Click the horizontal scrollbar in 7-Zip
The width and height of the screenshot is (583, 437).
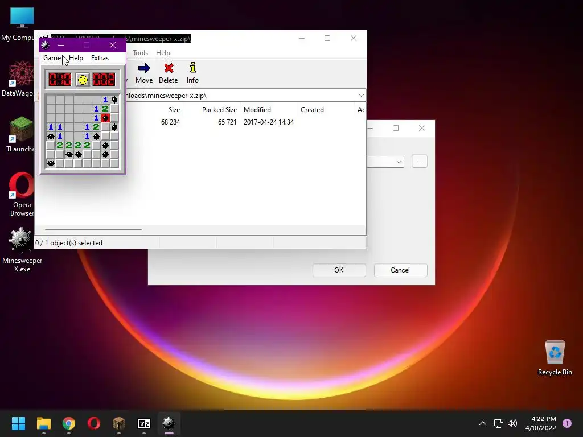point(93,230)
